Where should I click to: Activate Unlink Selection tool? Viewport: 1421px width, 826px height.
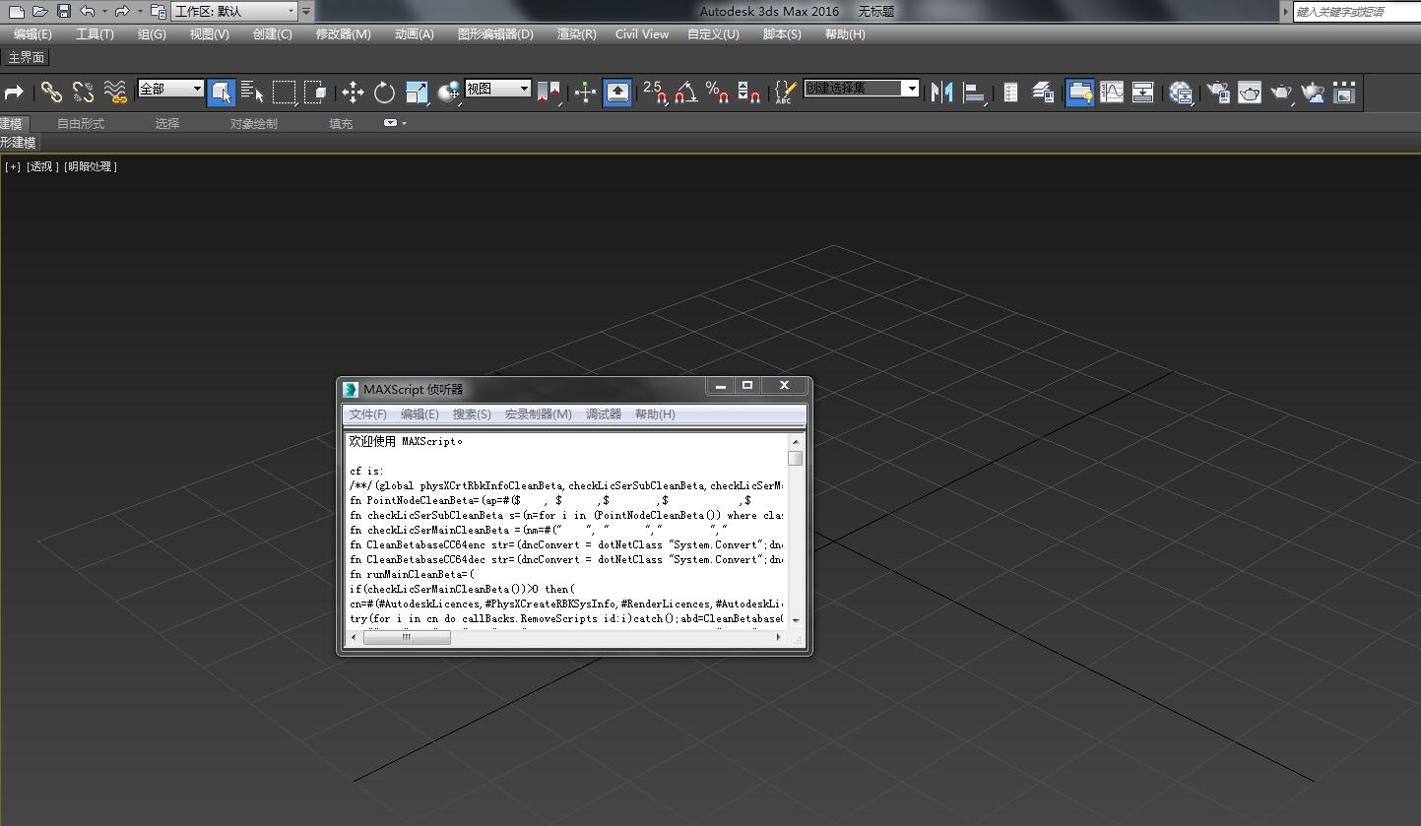pos(84,93)
